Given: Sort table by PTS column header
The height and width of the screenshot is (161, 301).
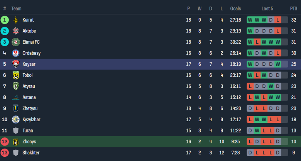Looking at the screenshot, I should pos(294,8).
